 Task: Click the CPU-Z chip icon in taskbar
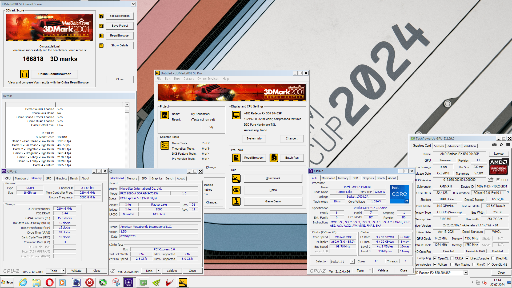pyautogui.click(x=128, y=282)
